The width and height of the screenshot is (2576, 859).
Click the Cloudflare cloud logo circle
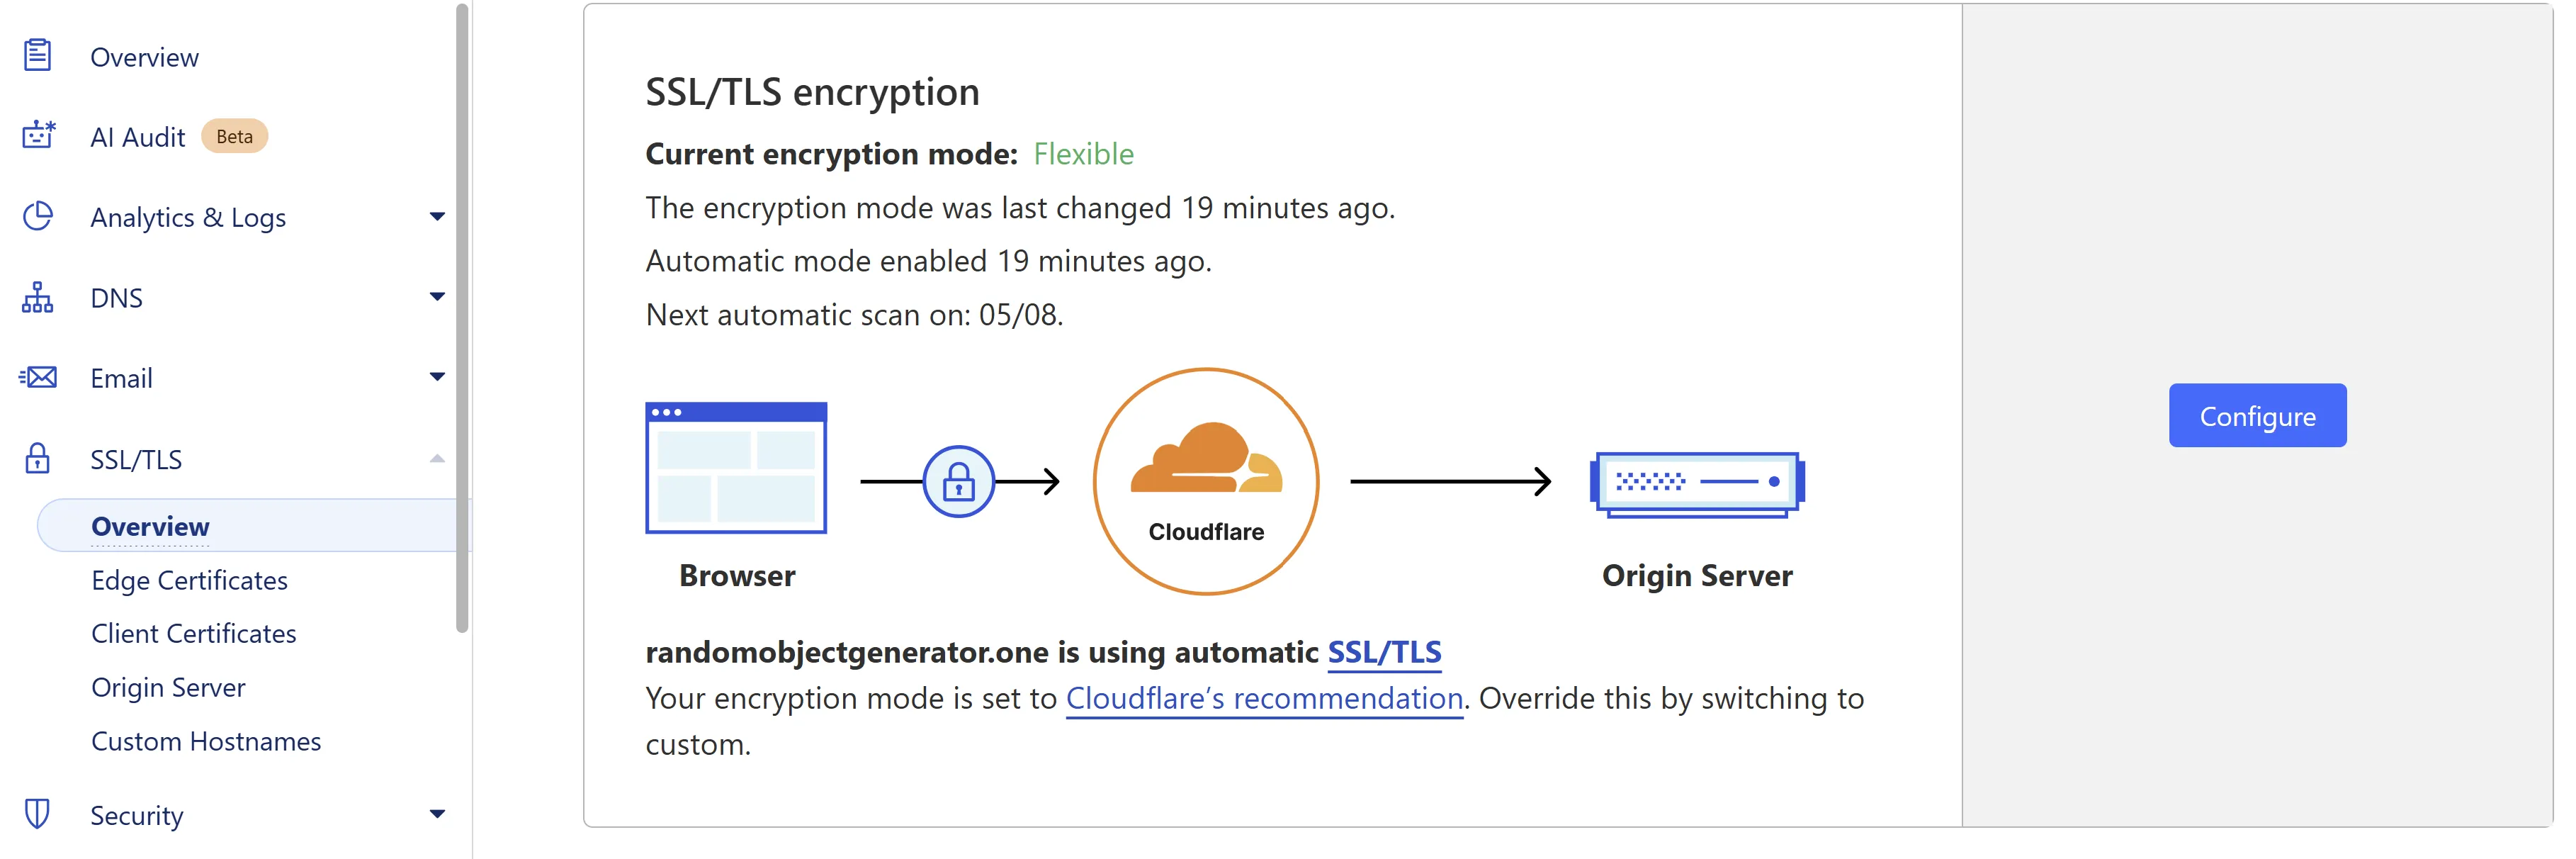pos(1206,481)
